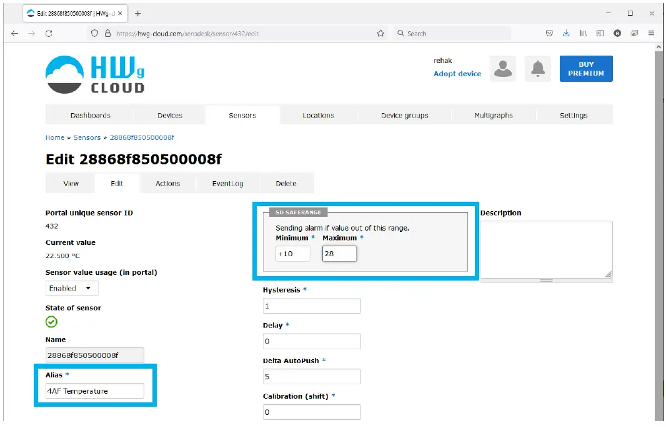Viewport: 666px width, 428px height.
Task: Open the library bookshelf icon
Action: point(583,33)
